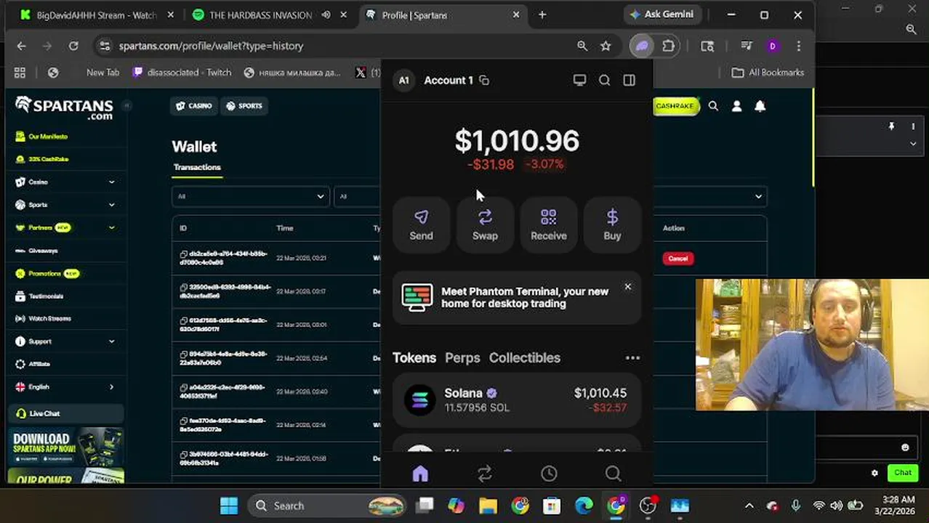Copy Account 1 address icon
This screenshot has height=523, width=929.
(484, 81)
